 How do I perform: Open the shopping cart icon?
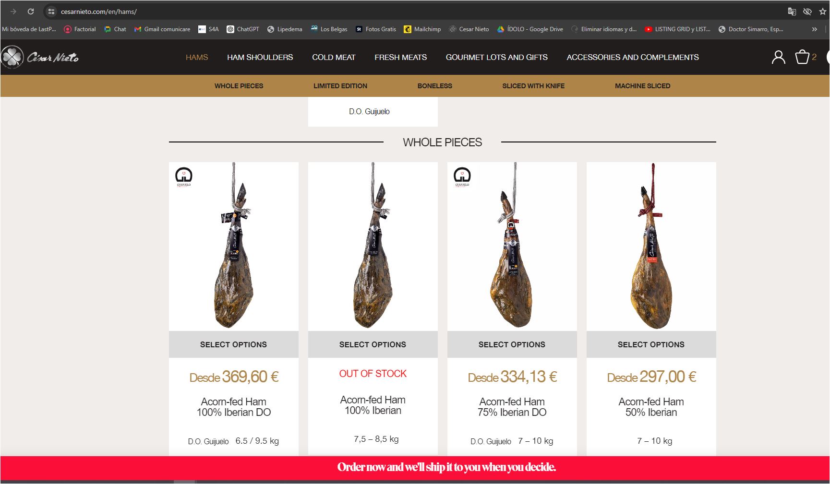tap(802, 57)
